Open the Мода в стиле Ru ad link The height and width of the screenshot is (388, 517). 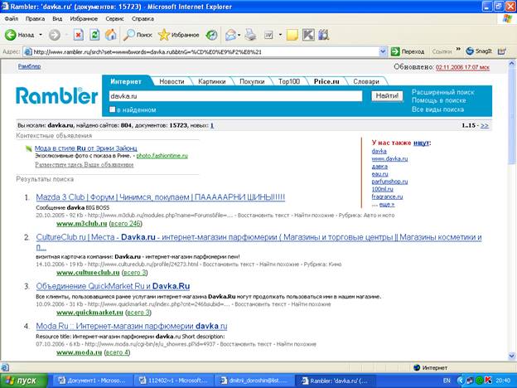click(85, 148)
